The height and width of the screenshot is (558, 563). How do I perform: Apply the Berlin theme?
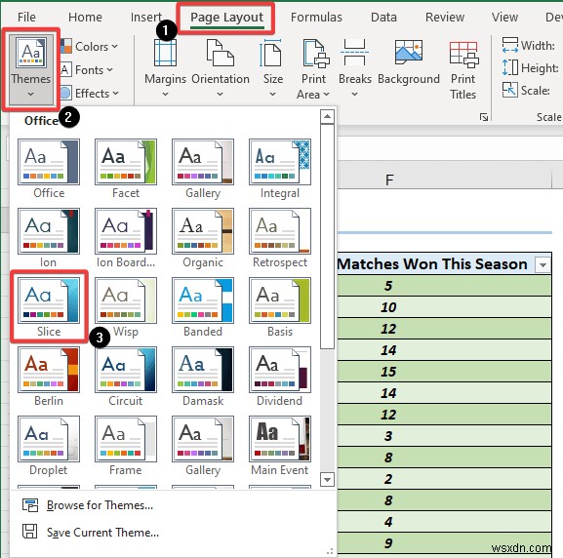(x=49, y=377)
